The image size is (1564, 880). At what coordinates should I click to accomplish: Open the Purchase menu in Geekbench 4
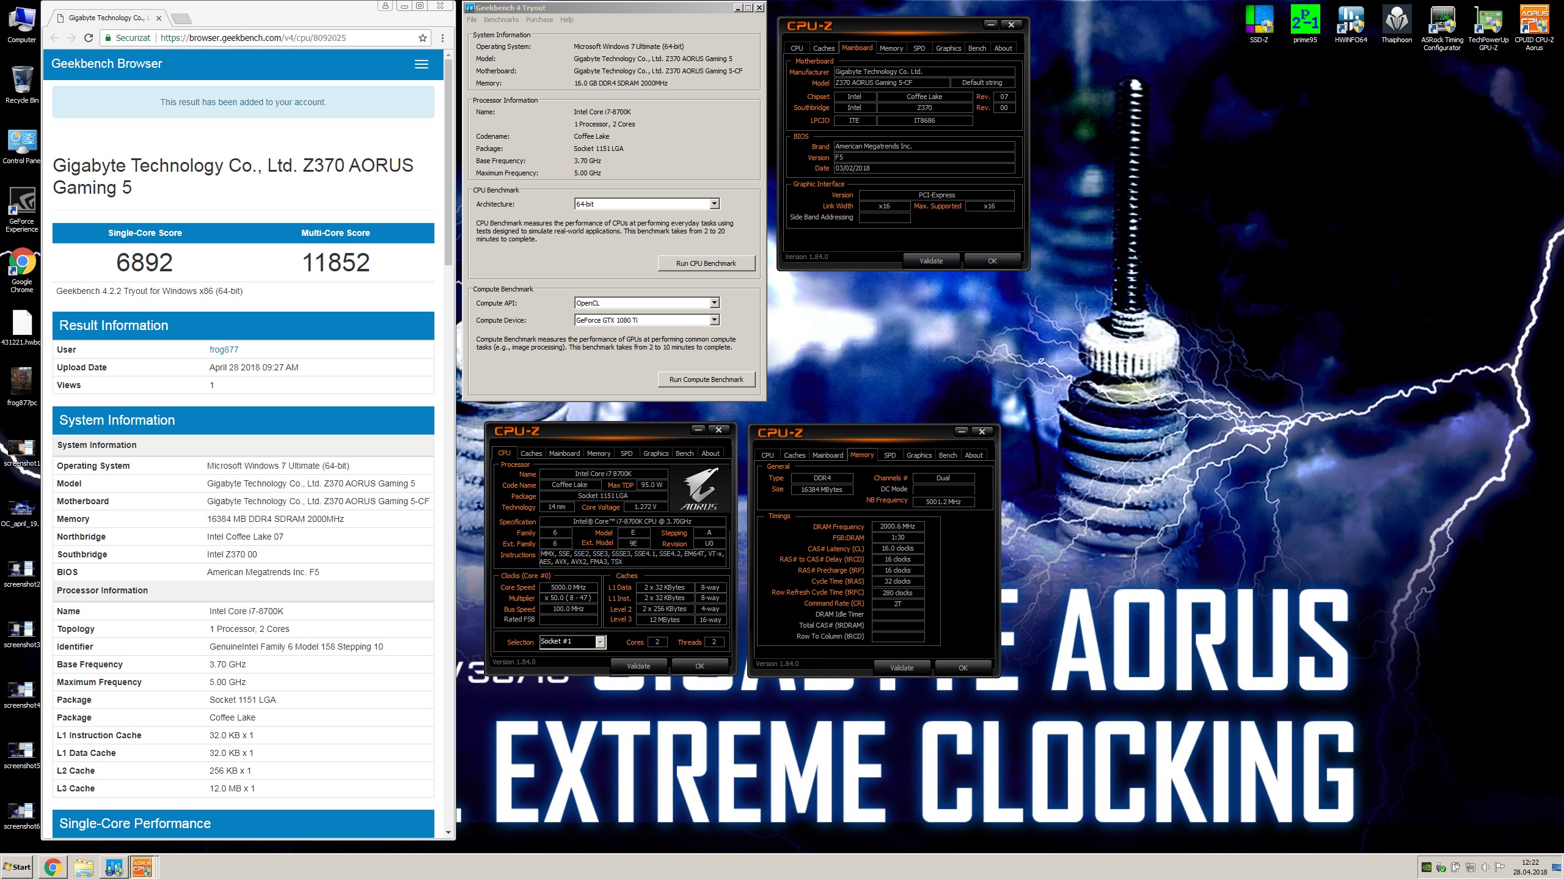point(539,20)
